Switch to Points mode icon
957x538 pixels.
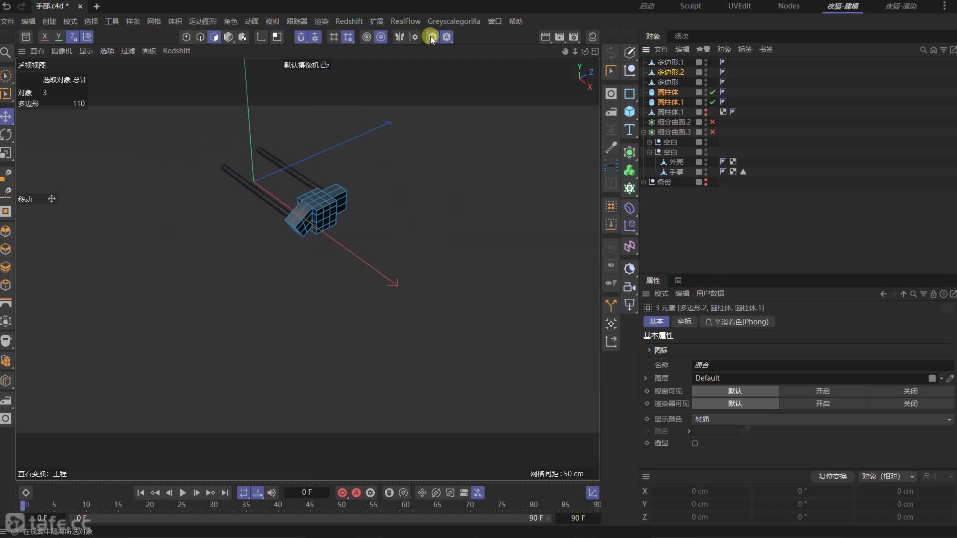186,37
